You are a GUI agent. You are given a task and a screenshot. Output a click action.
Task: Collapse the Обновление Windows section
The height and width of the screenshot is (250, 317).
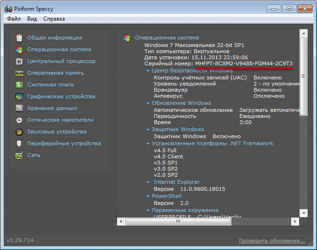coord(148,103)
